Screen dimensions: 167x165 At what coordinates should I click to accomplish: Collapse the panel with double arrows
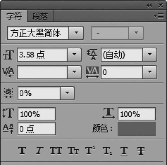[x=149, y=5]
